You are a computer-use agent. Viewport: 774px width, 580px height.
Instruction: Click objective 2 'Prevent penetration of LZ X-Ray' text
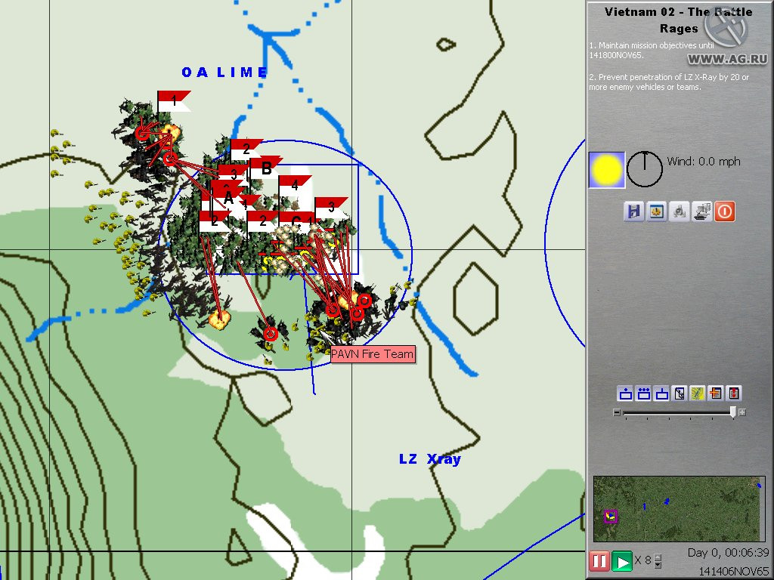(669, 82)
